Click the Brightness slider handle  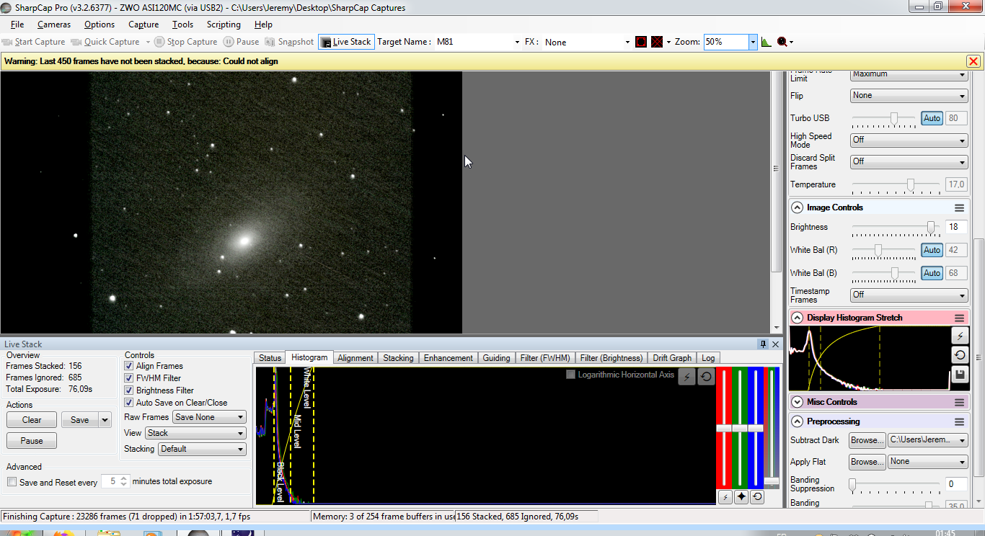click(x=930, y=227)
